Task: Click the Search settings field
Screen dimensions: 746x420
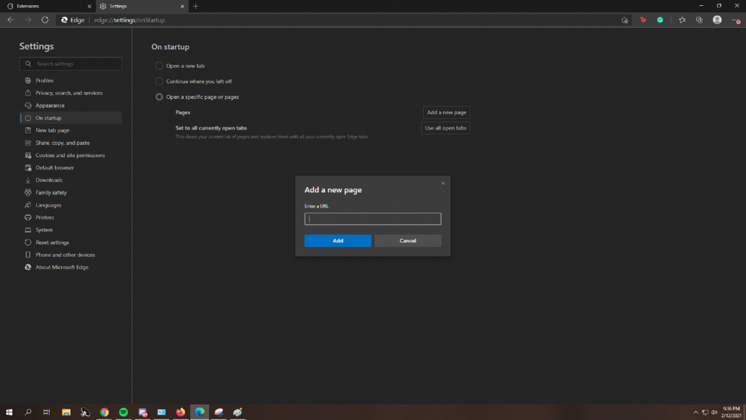Action: 71,63
